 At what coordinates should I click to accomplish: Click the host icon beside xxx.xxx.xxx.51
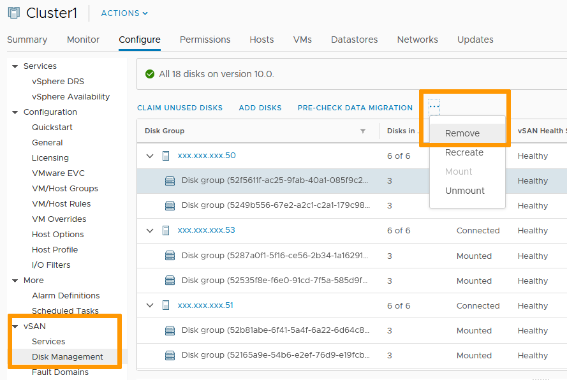point(167,305)
